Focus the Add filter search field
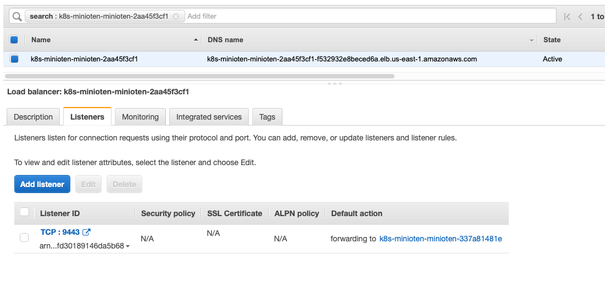 coord(368,16)
